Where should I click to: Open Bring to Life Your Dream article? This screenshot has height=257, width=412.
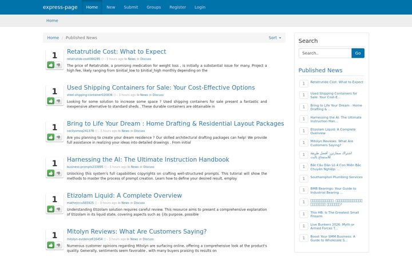pyautogui.click(x=175, y=123)
